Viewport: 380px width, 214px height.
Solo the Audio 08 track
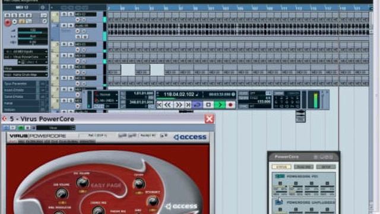tap(71, 26)
